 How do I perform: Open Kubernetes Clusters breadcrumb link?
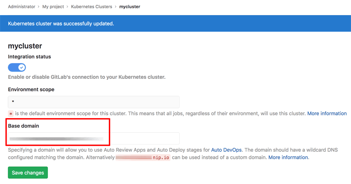click(x=91, y=7)
